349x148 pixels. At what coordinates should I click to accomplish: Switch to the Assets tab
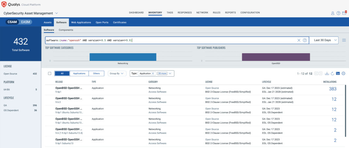(x=48, y=22)
